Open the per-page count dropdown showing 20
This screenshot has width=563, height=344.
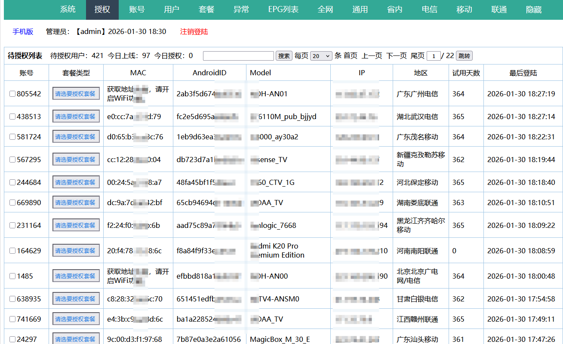[321, 56]
